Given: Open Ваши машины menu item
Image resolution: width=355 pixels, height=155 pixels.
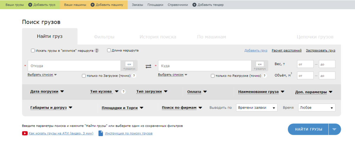Looking at the screenshot, I should click(75, 5).
